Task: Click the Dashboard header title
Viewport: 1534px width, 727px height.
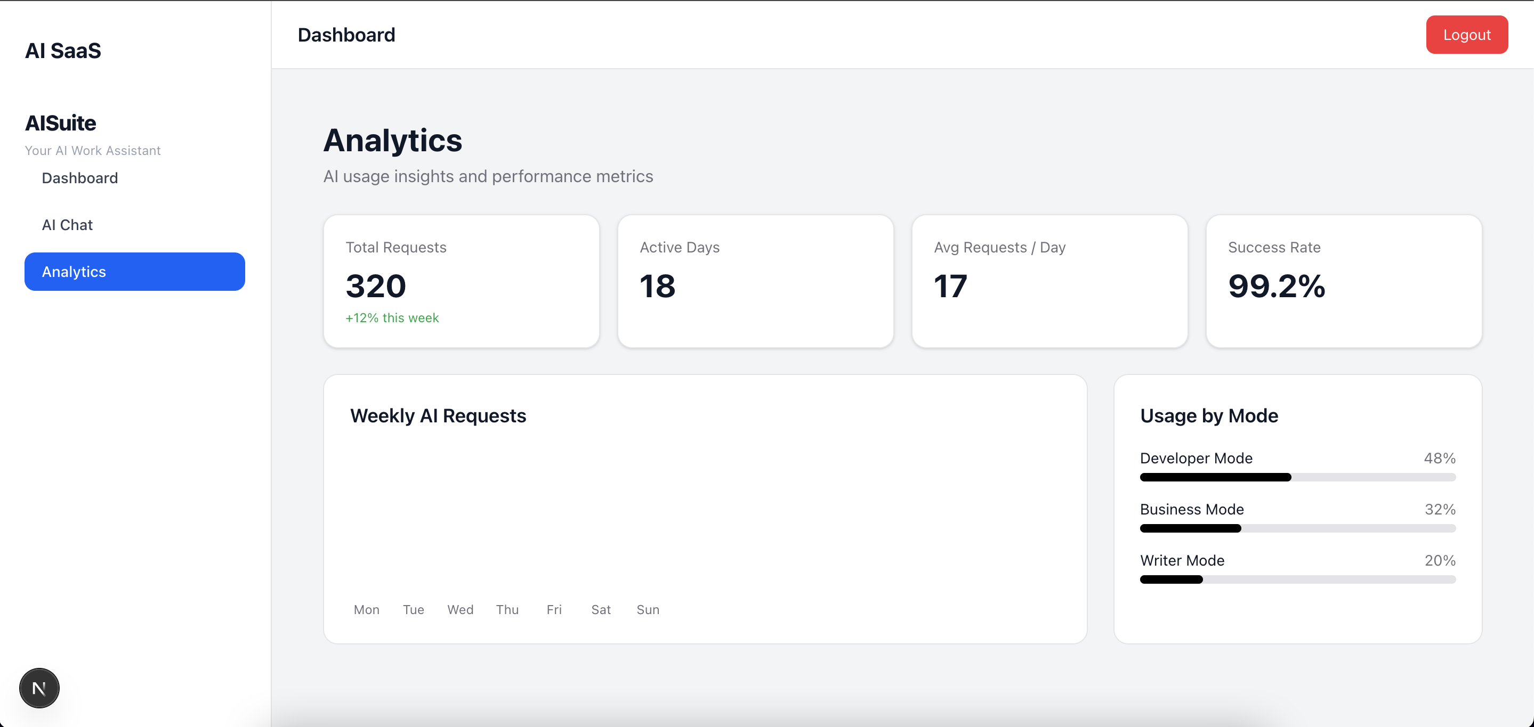Action: (x=346, y=35)
